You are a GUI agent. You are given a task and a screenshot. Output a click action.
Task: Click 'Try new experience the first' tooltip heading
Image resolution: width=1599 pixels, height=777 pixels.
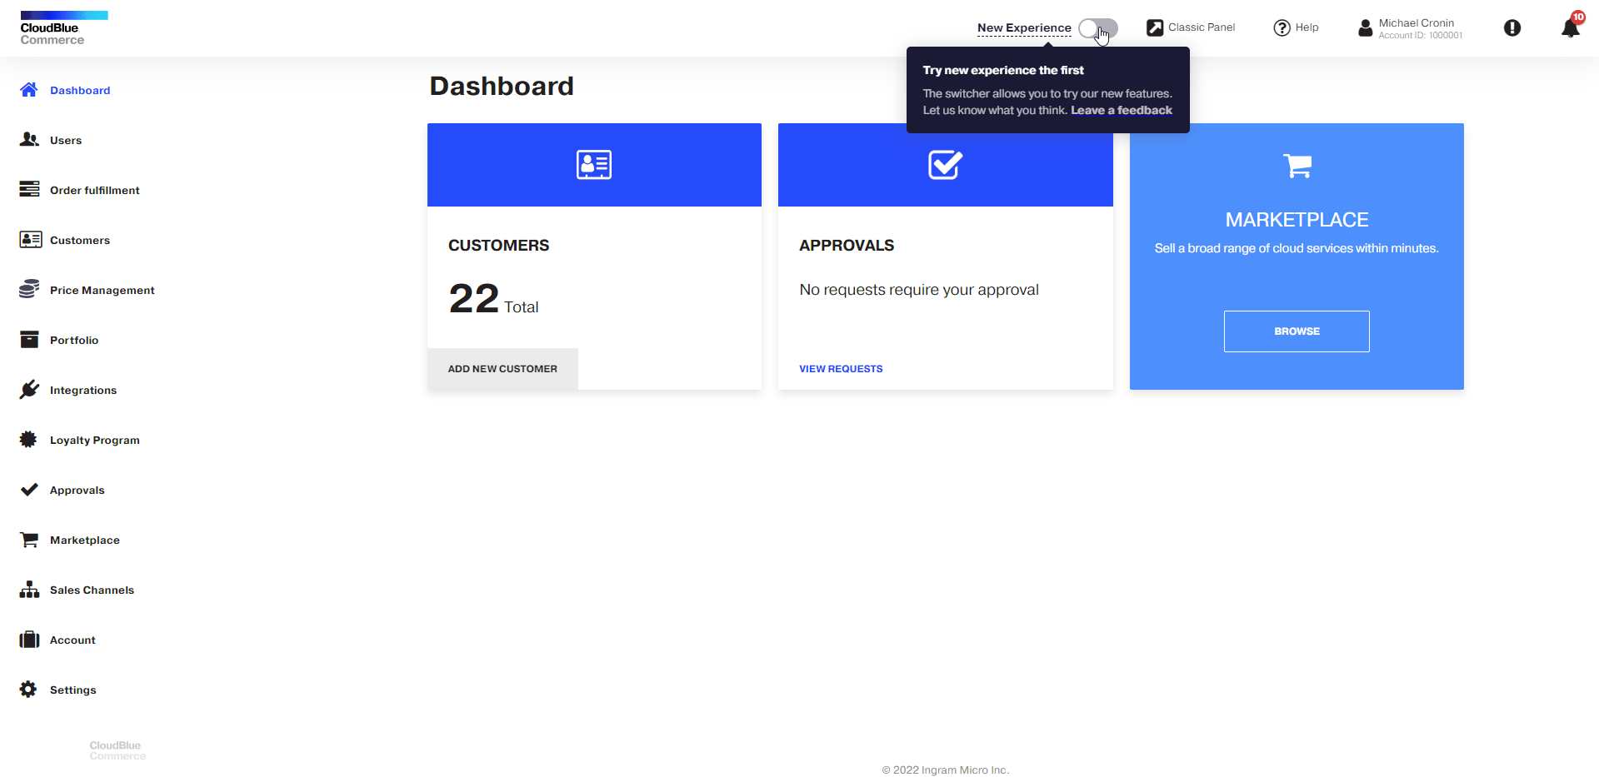[1003, 70]
